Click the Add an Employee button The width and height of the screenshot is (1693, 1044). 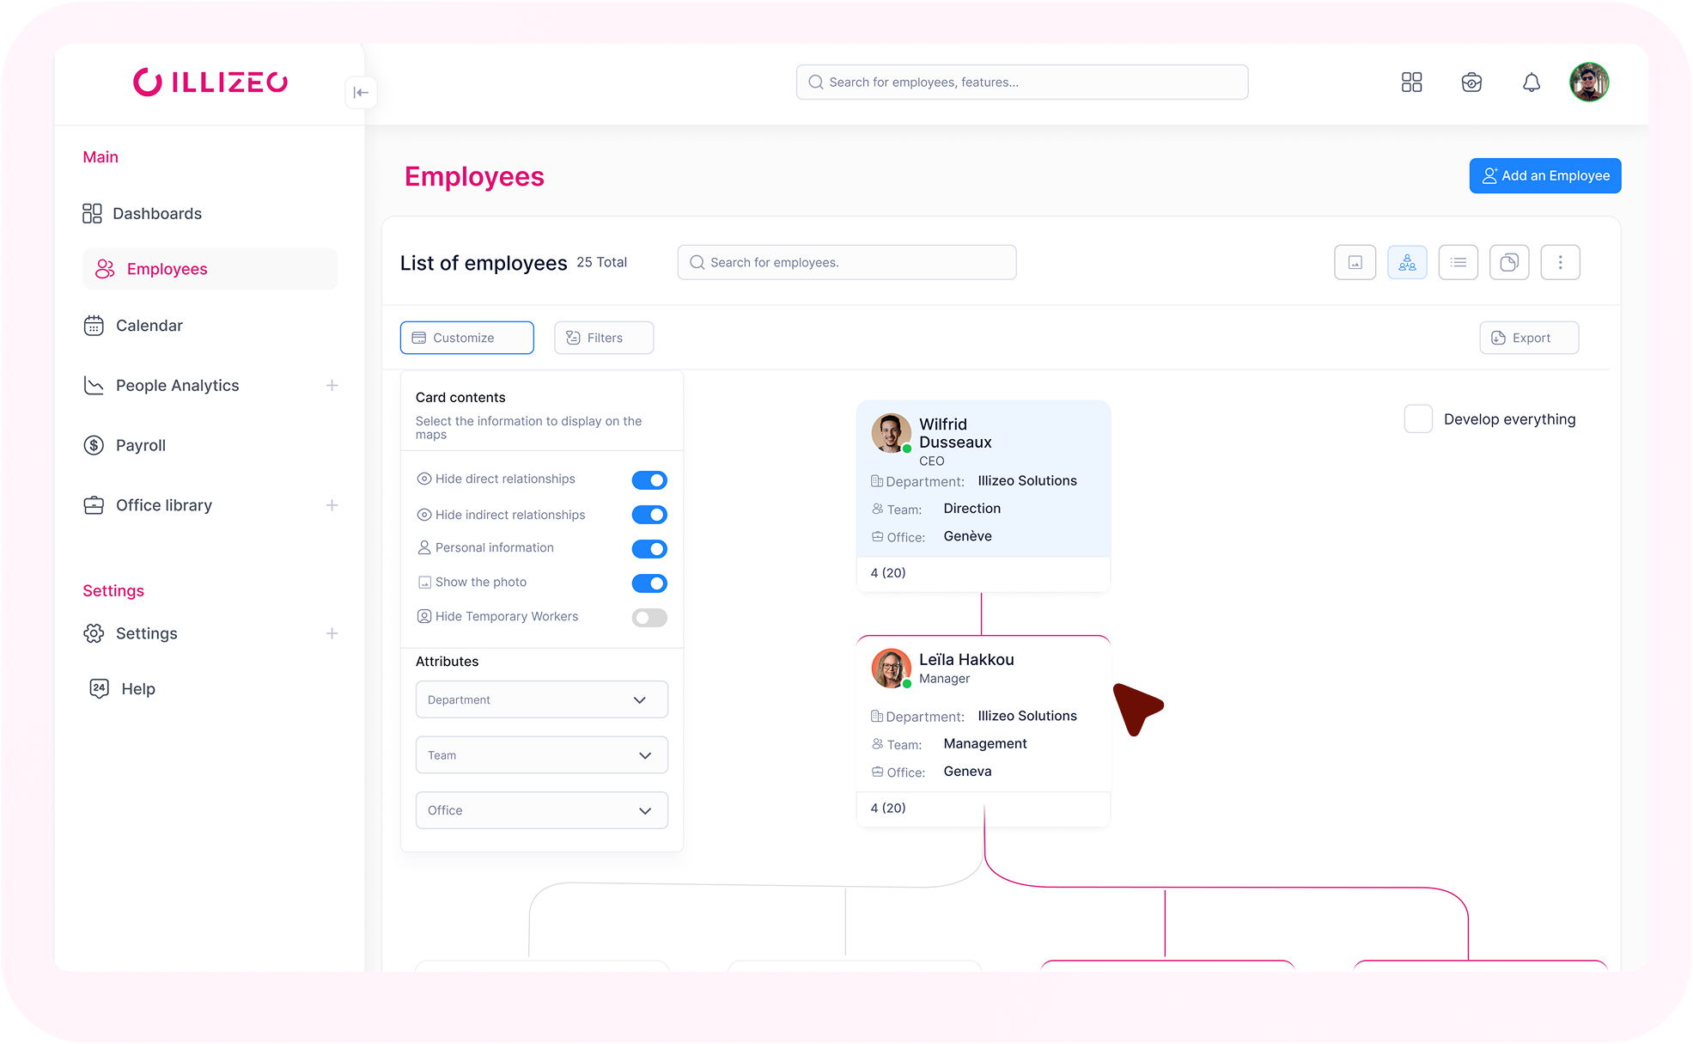[x=1544, y=176]
